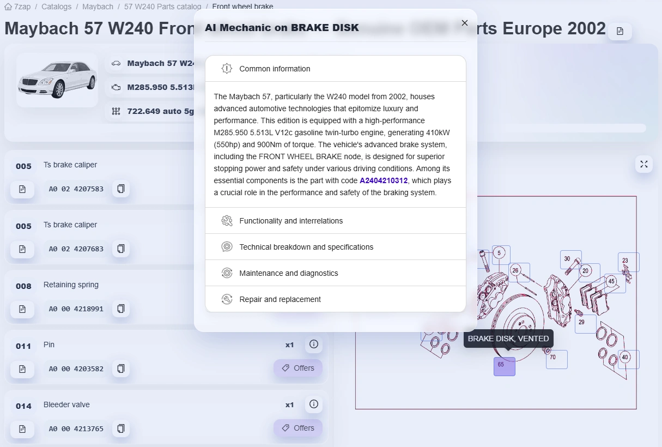Select callout 29 in the diagram
Screen dimensions: 662x447
point(585,324)
